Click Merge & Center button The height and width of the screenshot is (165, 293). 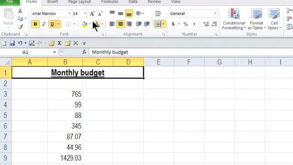point(158,24)
